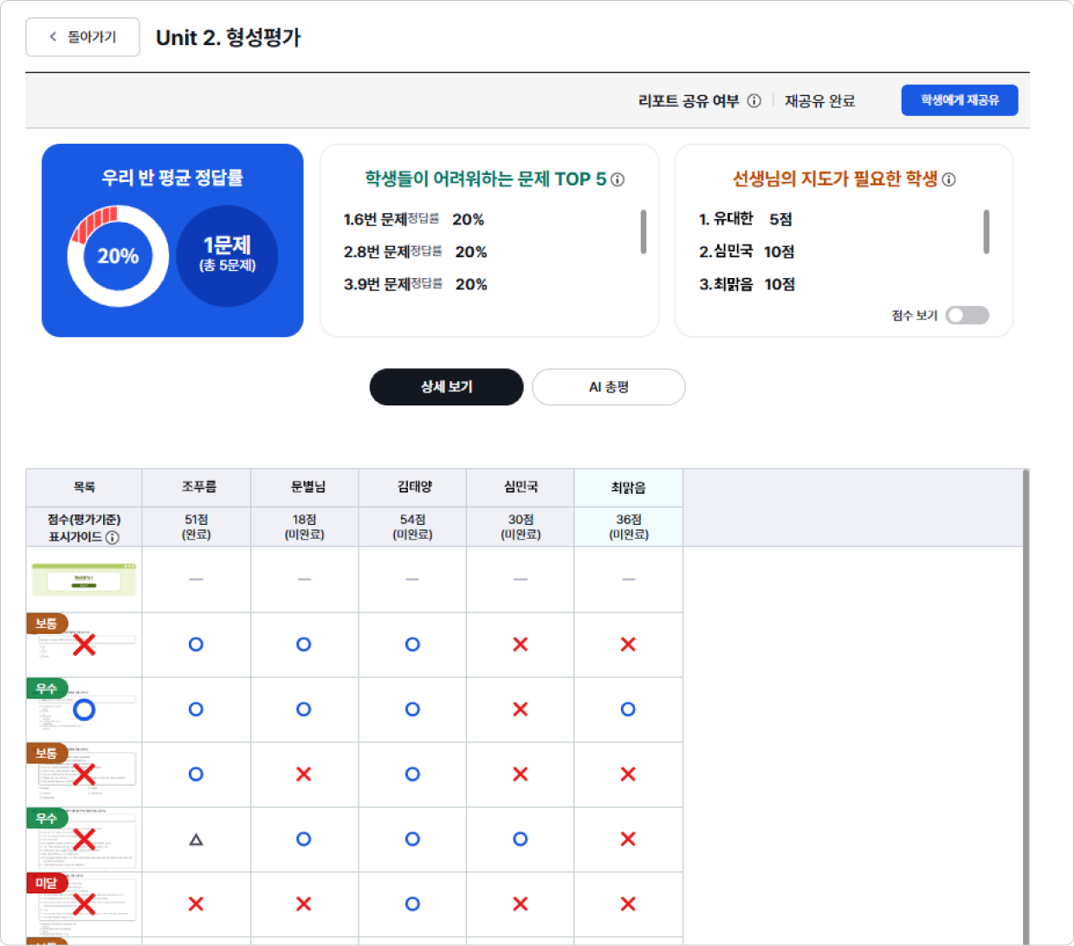Open info icon next to 지도가 필요한 학생

click(949, 179)
